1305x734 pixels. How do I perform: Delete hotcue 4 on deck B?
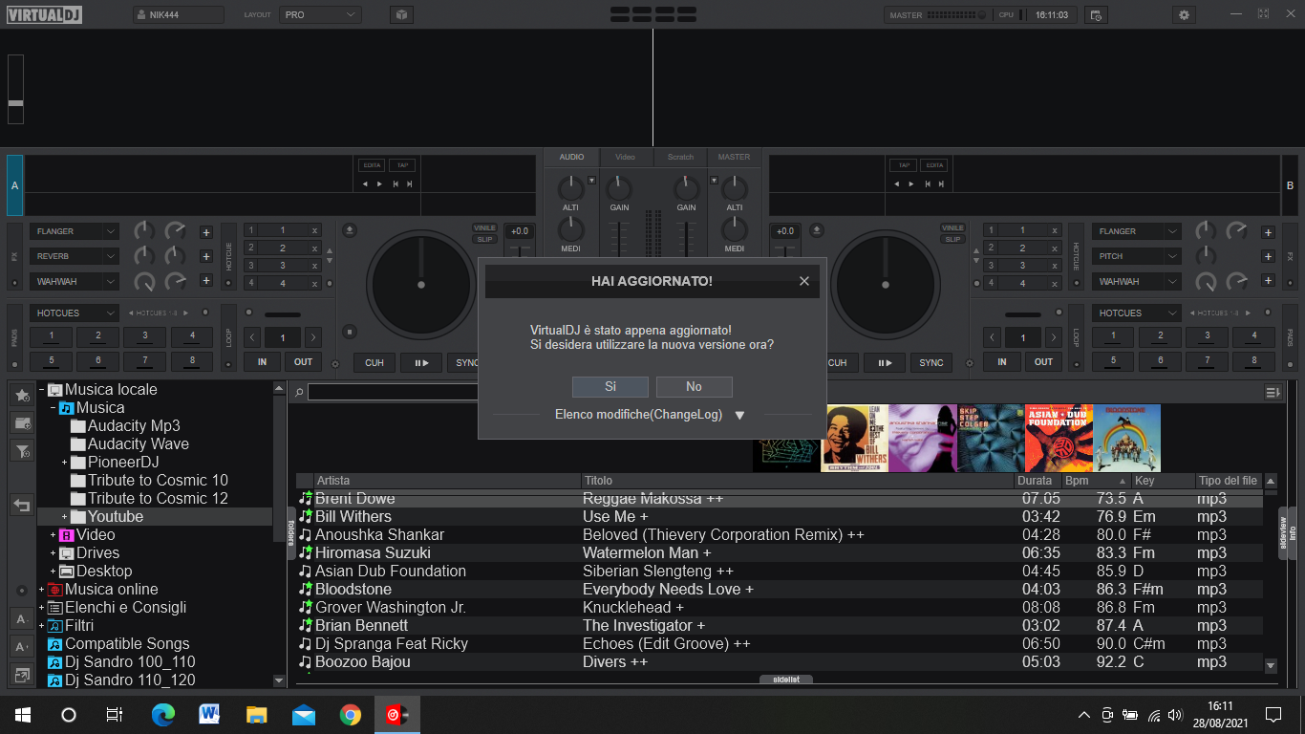tap(1055, 283)
